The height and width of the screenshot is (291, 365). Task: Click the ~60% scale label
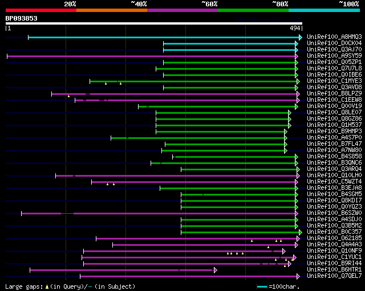pyautogui.click(x=209, y=4)
